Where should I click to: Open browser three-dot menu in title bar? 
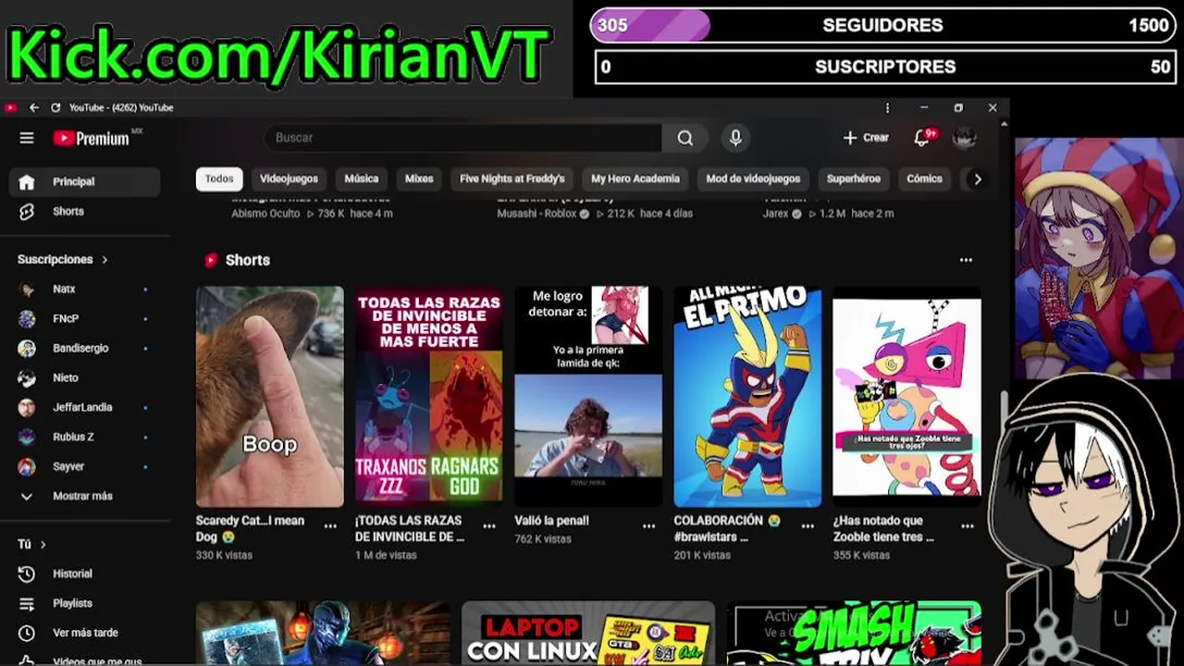887,107
